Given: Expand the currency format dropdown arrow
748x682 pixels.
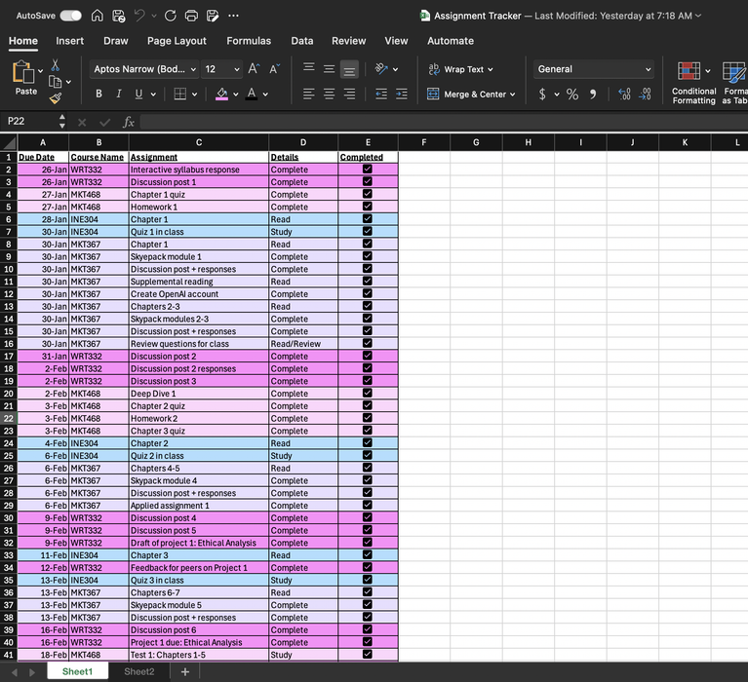Looking at the screenshot, I should pos(557,95).
